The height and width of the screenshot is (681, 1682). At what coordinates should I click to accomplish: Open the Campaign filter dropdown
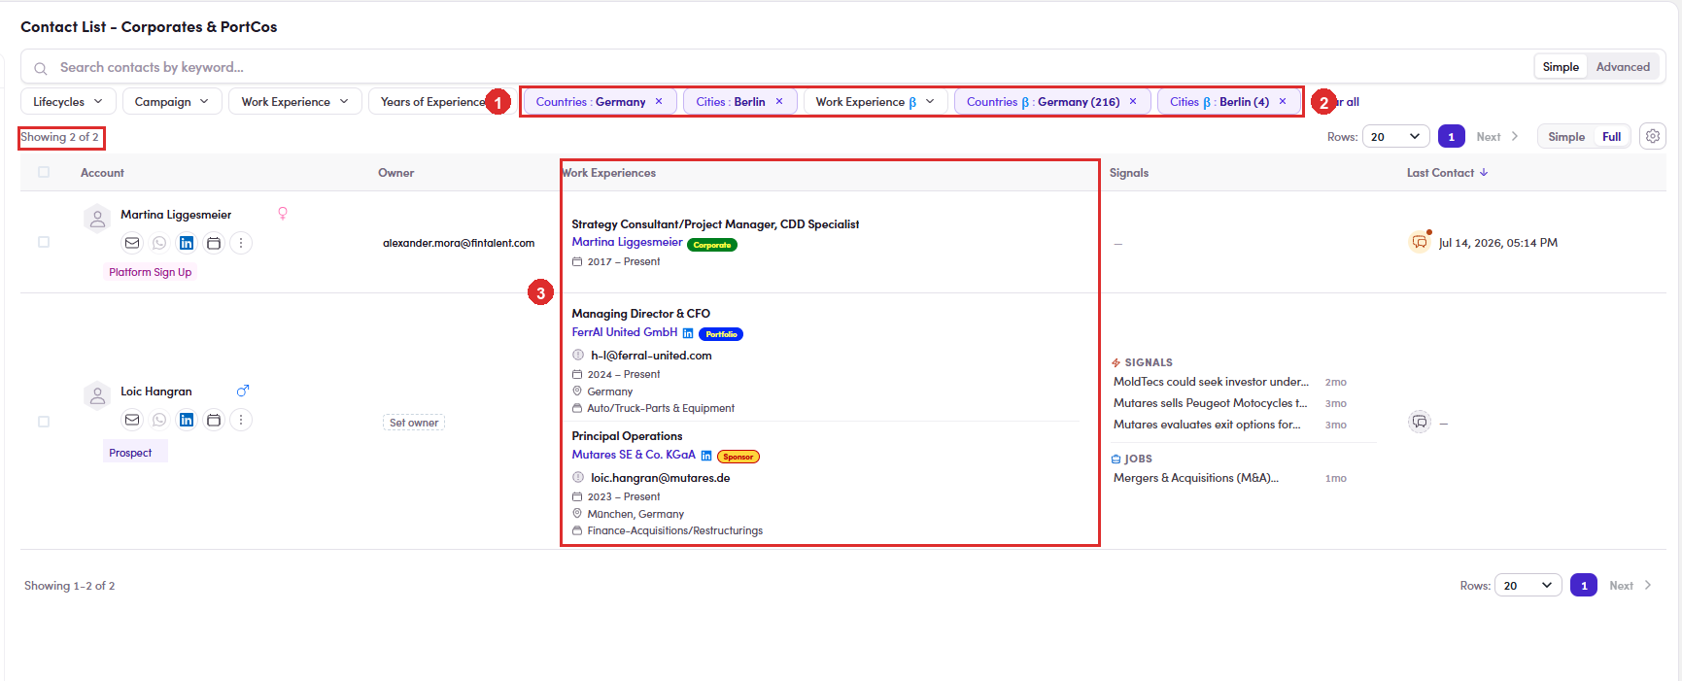pos(172,101)
